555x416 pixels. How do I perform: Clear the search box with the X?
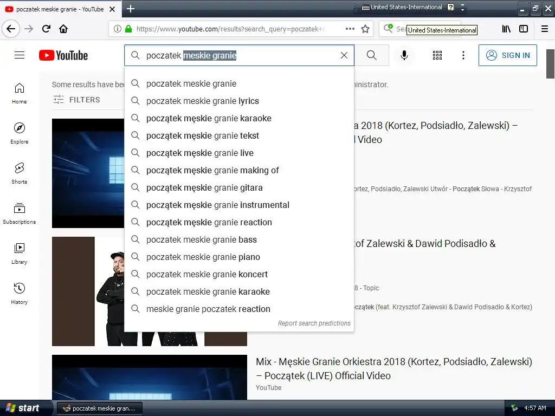344,55
